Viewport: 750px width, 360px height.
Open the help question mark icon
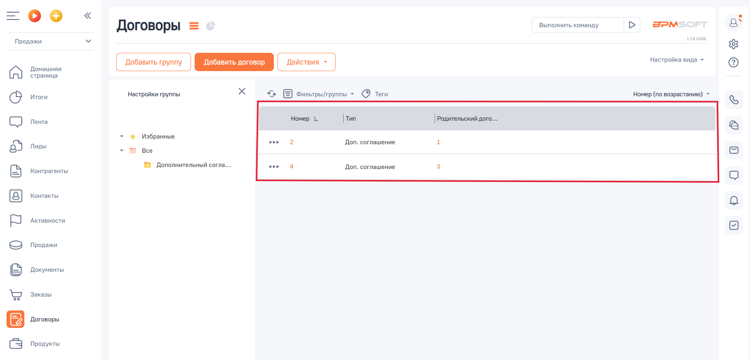coord(733,62)
